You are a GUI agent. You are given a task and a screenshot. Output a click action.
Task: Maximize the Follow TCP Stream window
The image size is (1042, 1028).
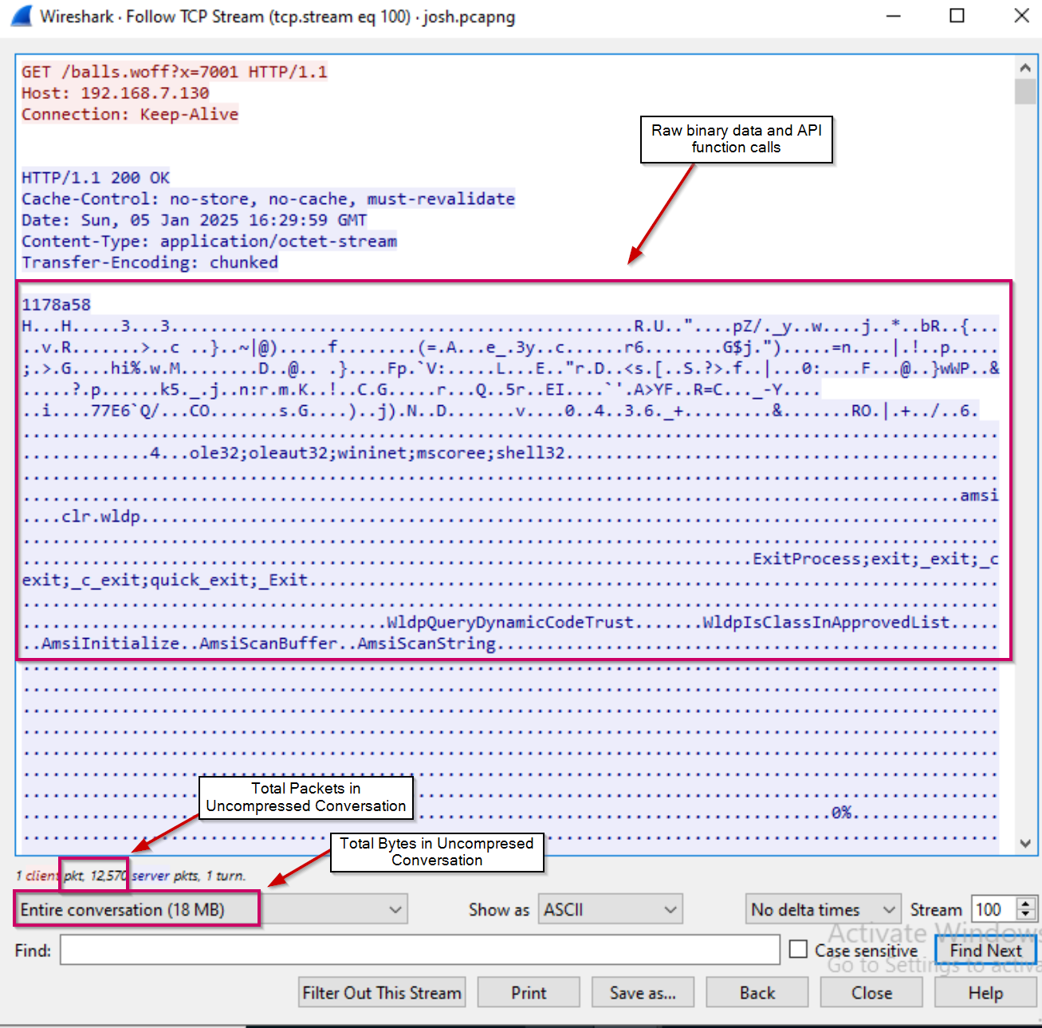pyautogui.click(x=957, y=16)
